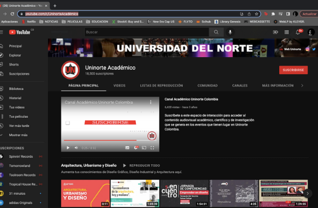
Task: Open the 31 minutos subscription channel
Action: click(17, 194)
